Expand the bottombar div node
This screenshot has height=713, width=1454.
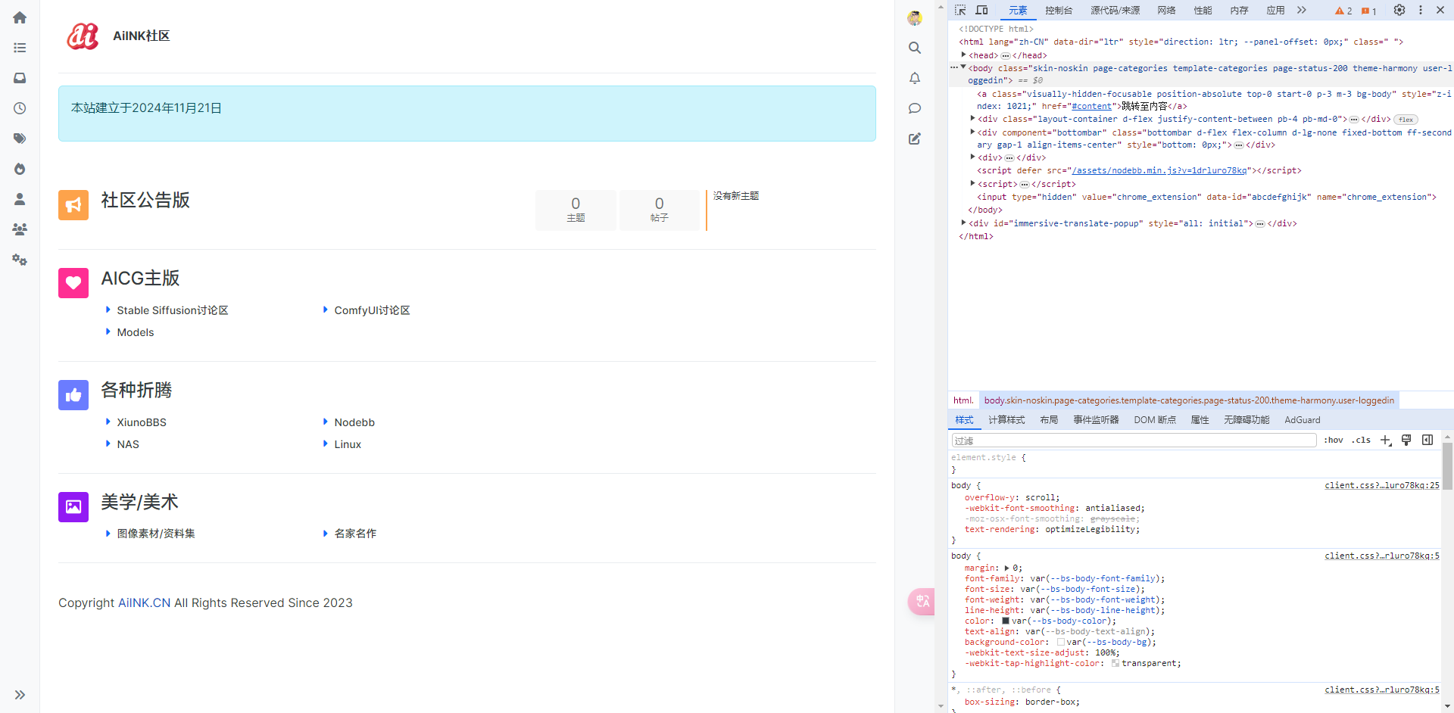pos(972,132)
